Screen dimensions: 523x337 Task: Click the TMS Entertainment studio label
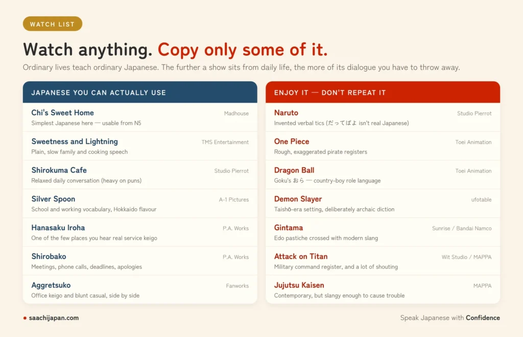(x=225, y=142)
